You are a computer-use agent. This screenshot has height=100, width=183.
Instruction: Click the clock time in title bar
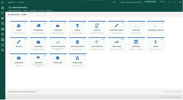(162, 2)
